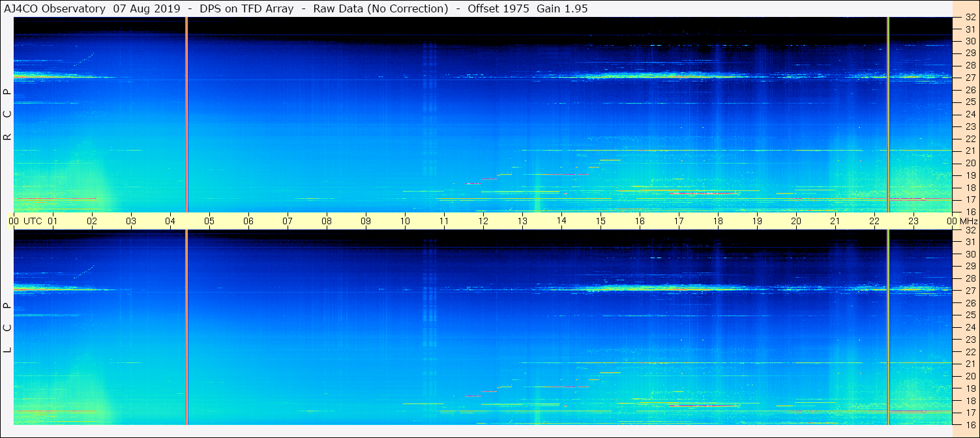980x438 pixels.
Task: Click the 19 hour tick on UTC axis
Action: click(x=757, y=221)
